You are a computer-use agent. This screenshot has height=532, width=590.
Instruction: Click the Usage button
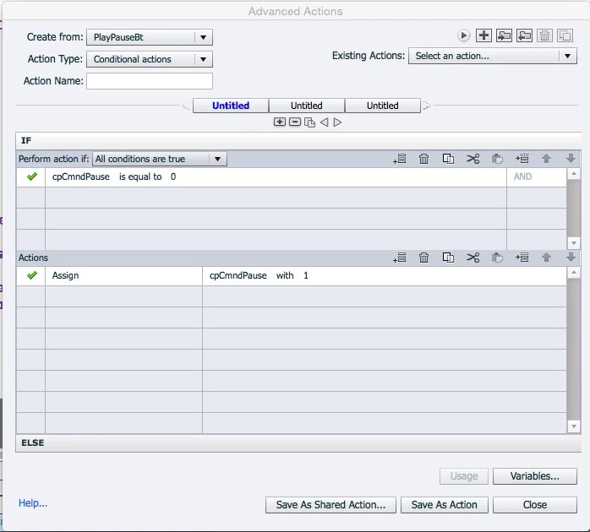point(464,476)
